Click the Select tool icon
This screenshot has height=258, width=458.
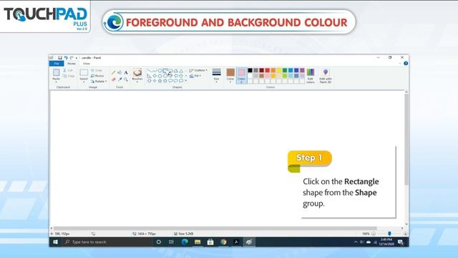click(x=84, y=72)
